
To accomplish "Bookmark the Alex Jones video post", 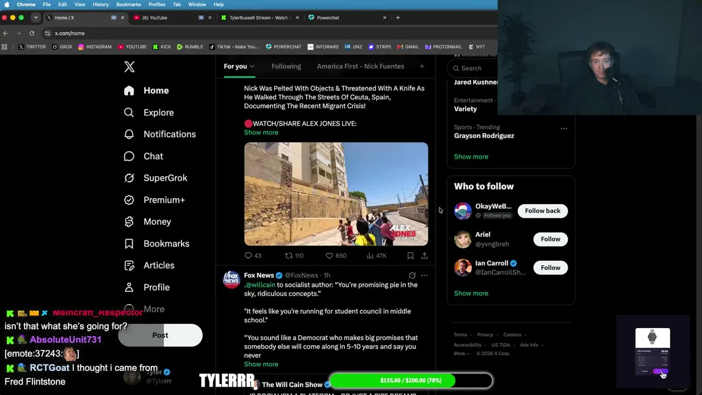I will pos(410,256).
